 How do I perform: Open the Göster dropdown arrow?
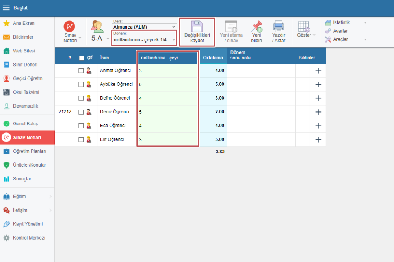click(314, 35)
